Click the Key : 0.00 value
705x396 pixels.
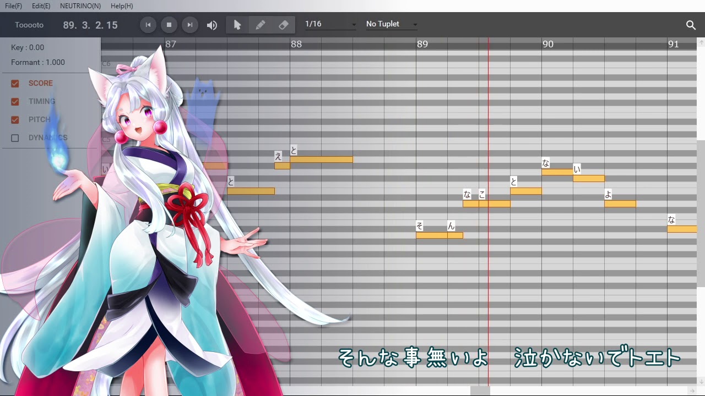click(x=28, y=47)
